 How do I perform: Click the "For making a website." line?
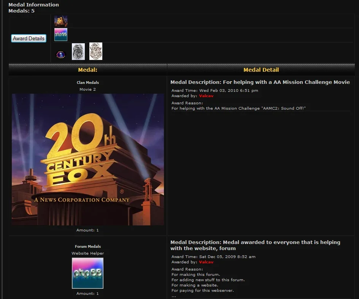(195, 285)
